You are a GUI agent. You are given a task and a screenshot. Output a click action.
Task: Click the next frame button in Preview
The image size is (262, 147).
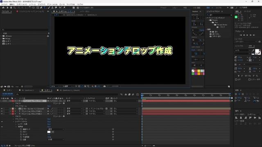coord(251,35)
